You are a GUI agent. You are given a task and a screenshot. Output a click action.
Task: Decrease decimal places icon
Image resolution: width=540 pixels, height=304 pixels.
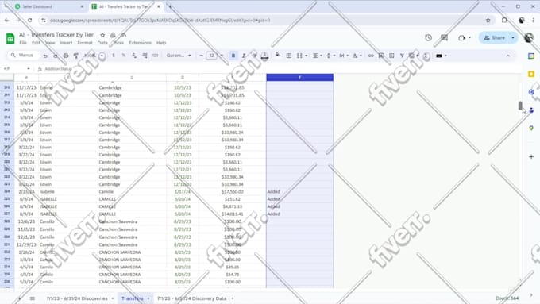(134, 56)
